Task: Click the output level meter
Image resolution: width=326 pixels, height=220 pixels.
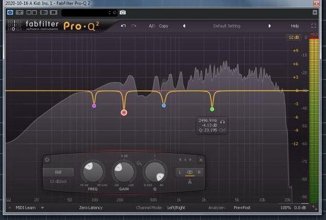Action: pyautogui.click(x=314, y=120)
